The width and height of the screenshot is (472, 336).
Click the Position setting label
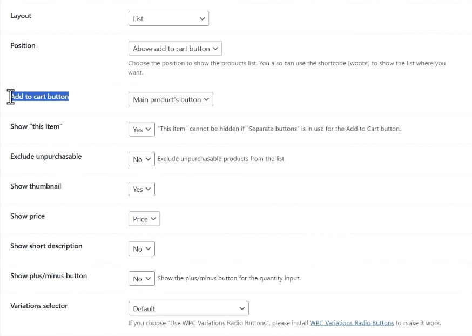(x=23, y=45)
